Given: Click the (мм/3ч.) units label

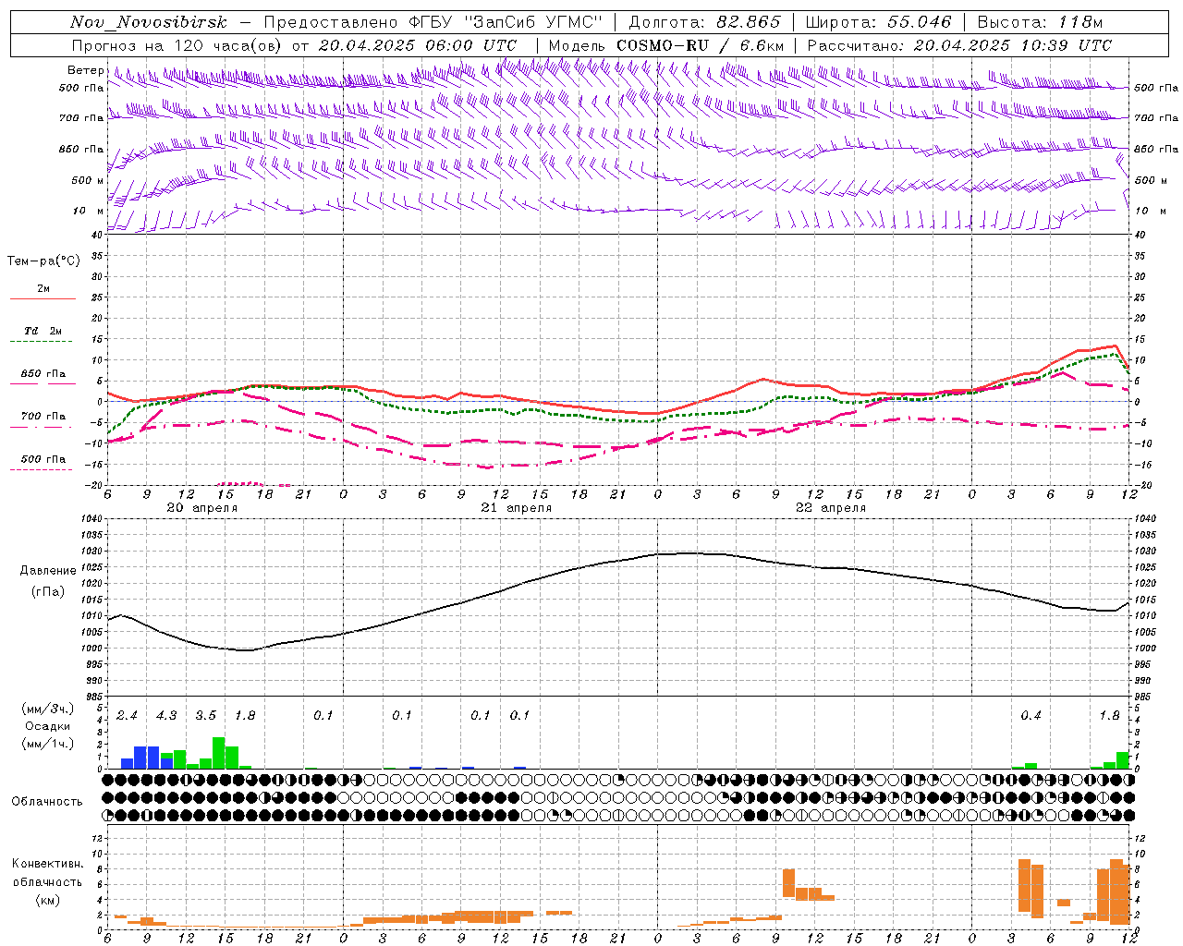Looking at the screenshot, I should (48, 709).
